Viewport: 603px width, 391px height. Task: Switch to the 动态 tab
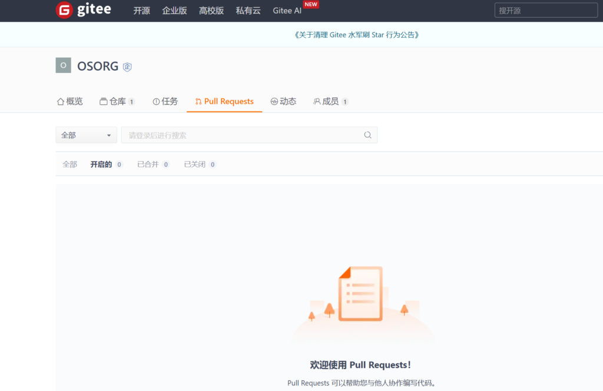(x=283, y=101)
